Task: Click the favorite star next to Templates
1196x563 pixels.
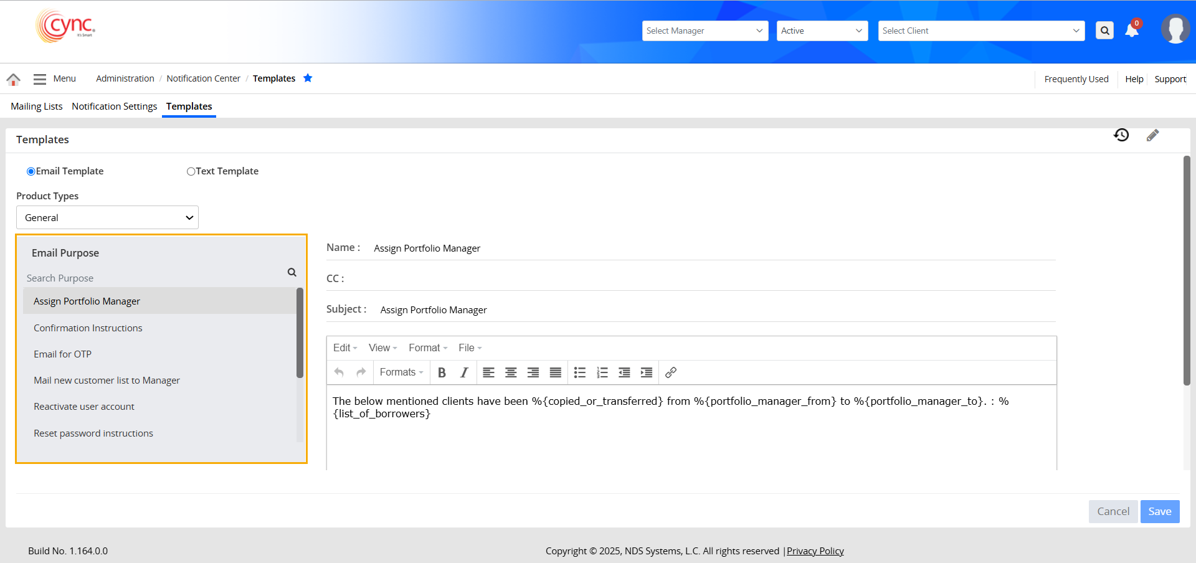Action: (308, 78)
